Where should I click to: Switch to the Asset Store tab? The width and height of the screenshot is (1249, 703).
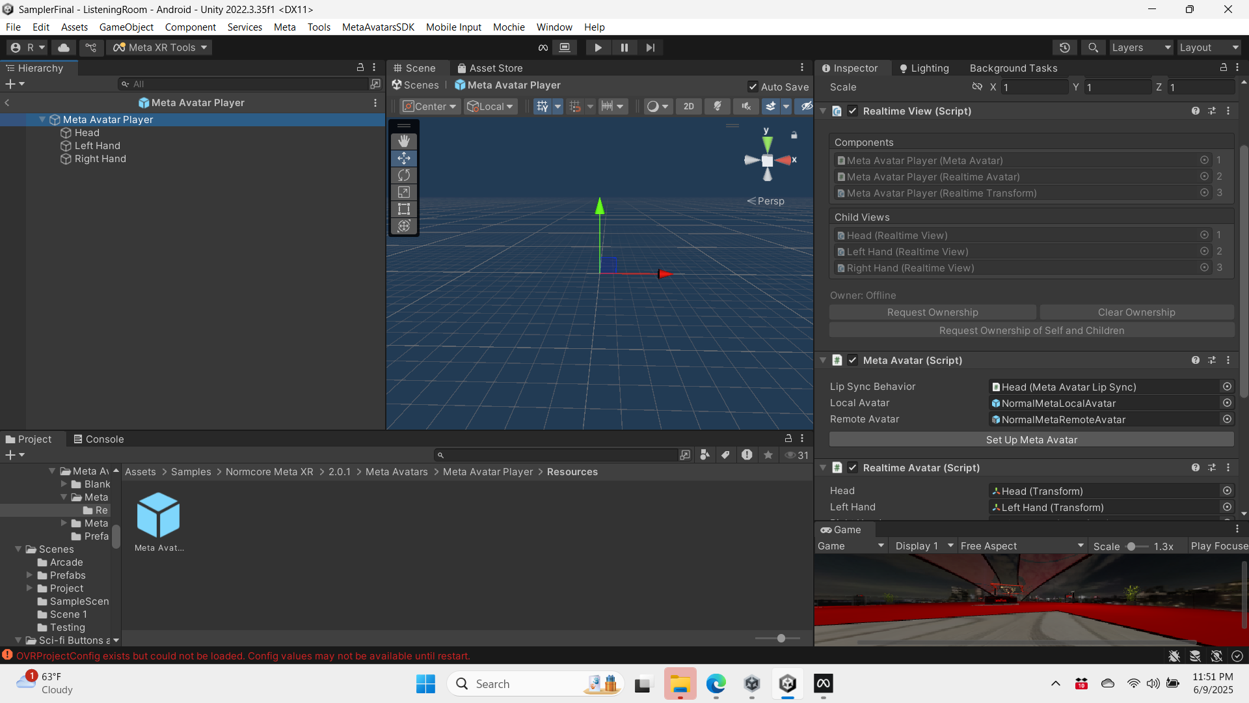pos(490,68)
